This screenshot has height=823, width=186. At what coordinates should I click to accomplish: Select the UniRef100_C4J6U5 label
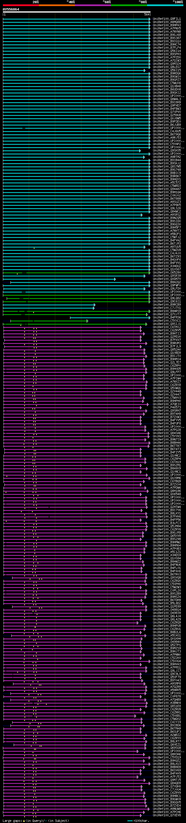coord(167,131)
